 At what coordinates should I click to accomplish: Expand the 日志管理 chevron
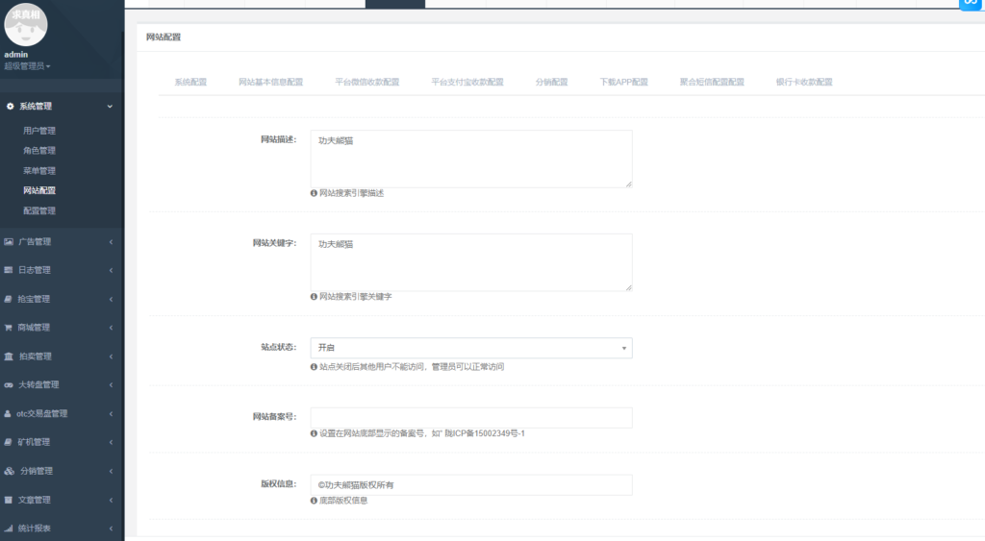tap(111, 271)
